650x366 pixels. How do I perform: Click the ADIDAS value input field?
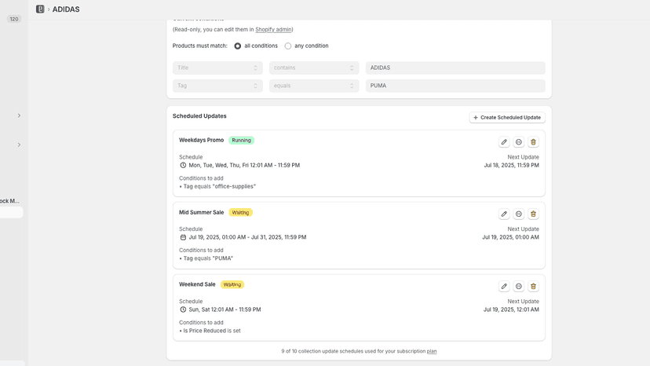coord(455,68)
